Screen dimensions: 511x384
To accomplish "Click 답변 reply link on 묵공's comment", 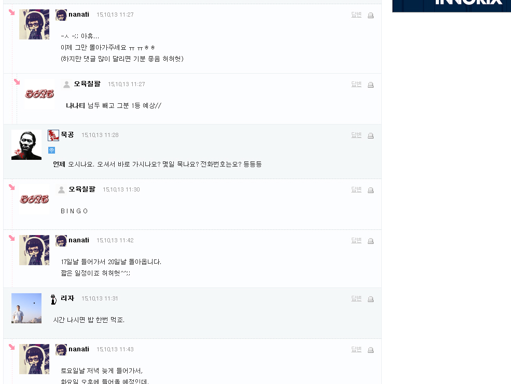I will pyautogui.click(x=356, y=135).
